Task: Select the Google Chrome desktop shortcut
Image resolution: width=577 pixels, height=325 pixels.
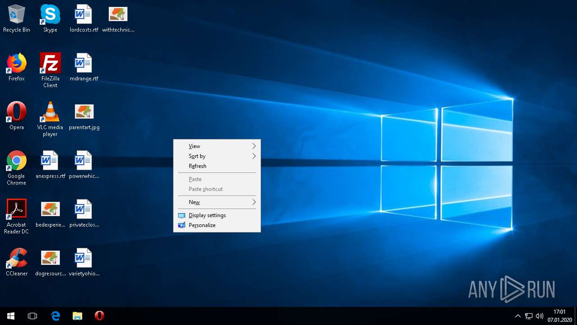Action: (17, 168)
